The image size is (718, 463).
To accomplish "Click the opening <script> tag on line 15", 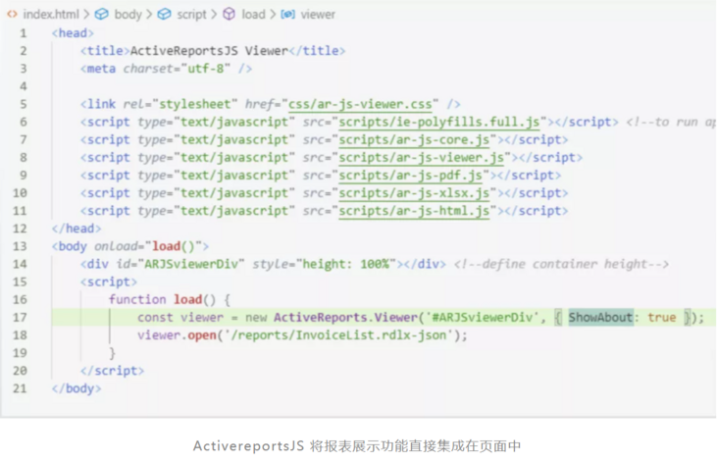I will 109,283.
